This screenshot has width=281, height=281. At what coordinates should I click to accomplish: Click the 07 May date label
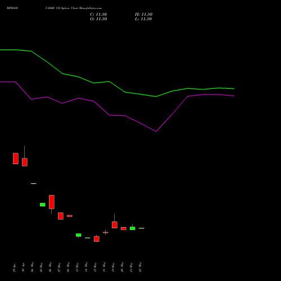click(60, 267)
